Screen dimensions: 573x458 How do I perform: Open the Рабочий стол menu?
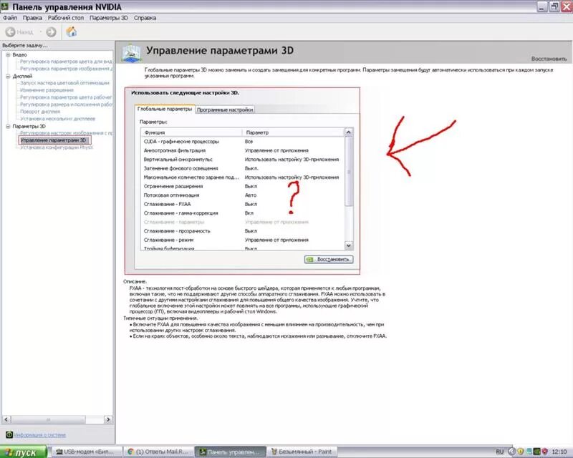click(65, 18)
